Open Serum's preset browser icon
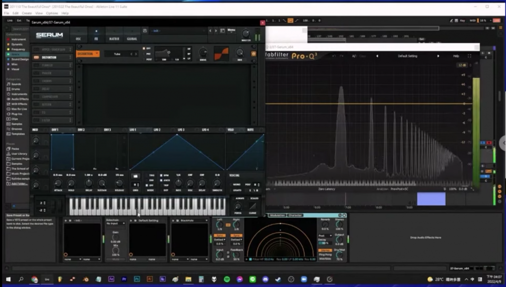Viewport: 506px width, 287px height. 222,31
